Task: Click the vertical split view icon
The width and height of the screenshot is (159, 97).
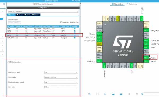Action: [x=129, y=94]
